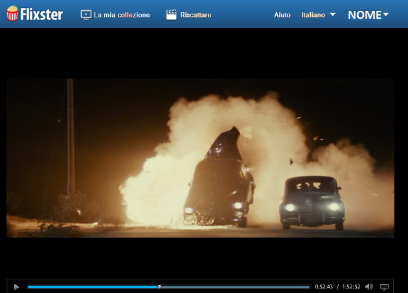
Task: Toggle fullscreen with the screen icon
Action: (x=384, y=287)
